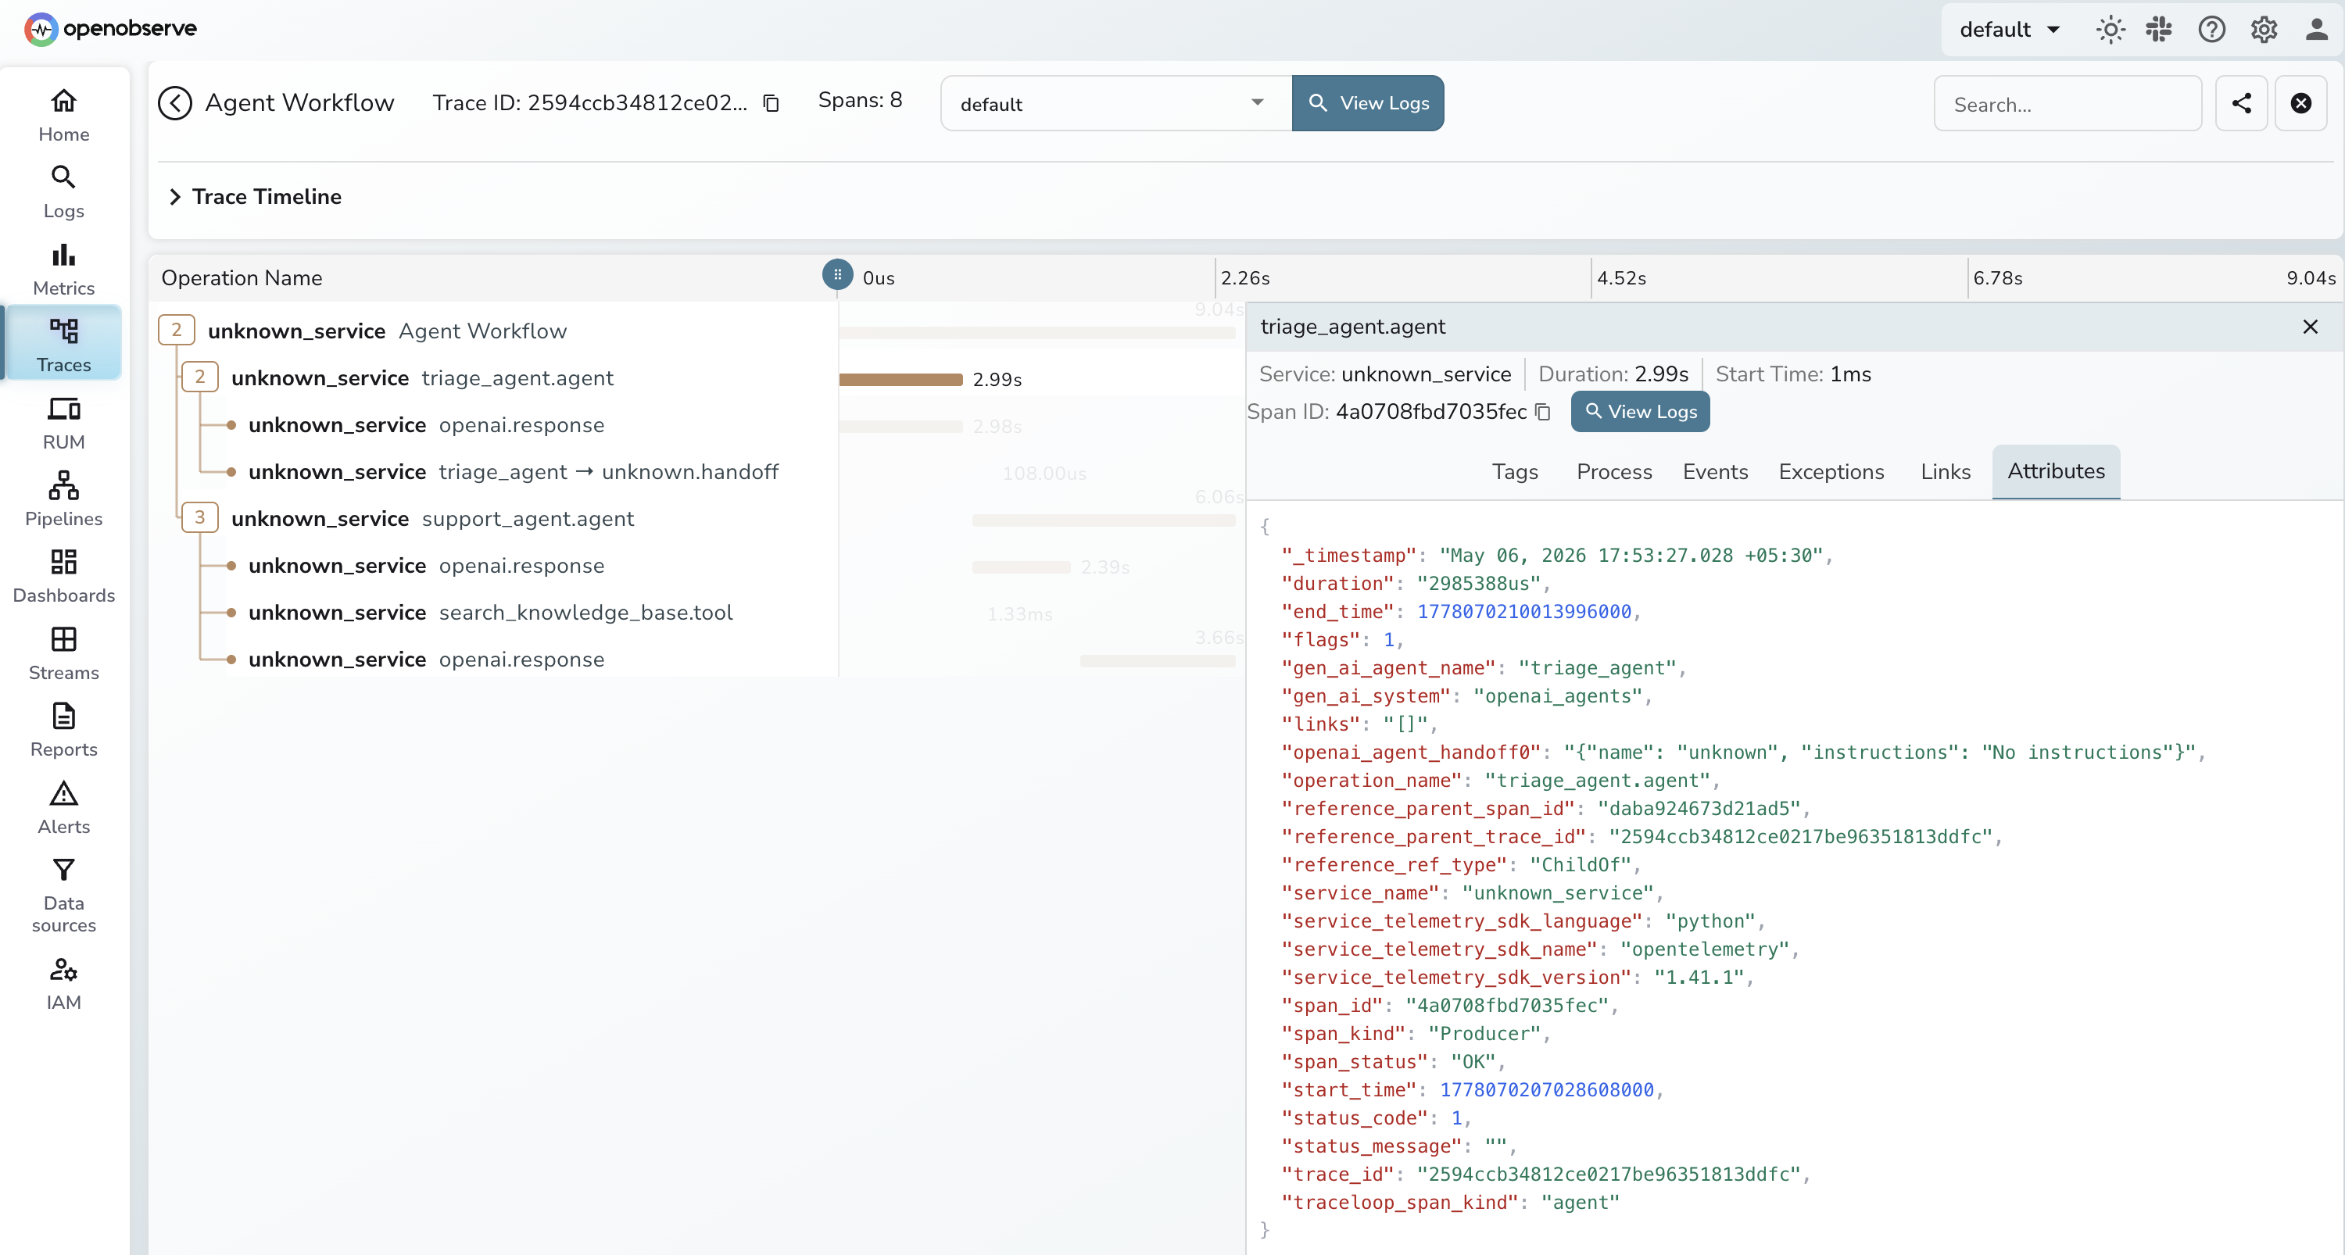Share the trace link

coord(2241,103)
